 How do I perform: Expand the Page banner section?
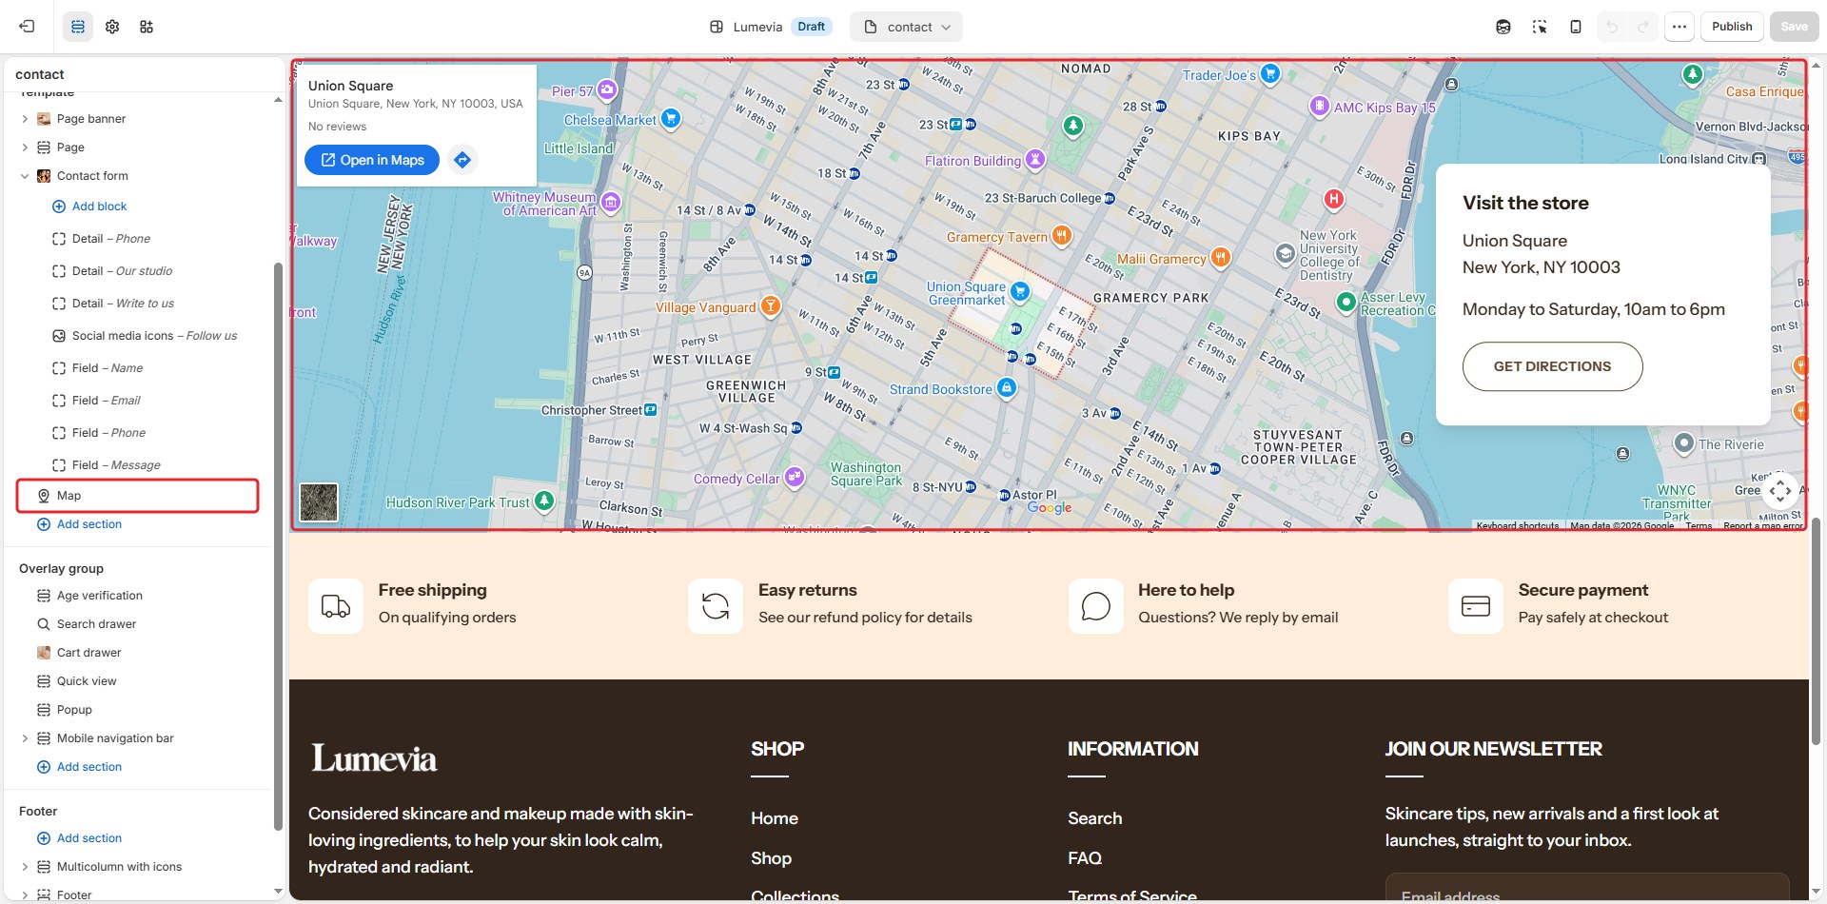click(x=25, y=119)
